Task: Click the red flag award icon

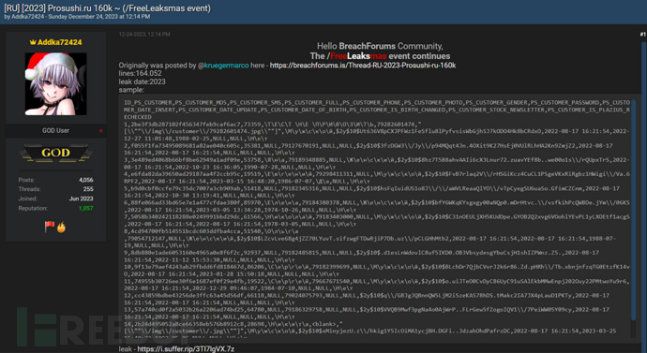Action: tap(50, 227)
